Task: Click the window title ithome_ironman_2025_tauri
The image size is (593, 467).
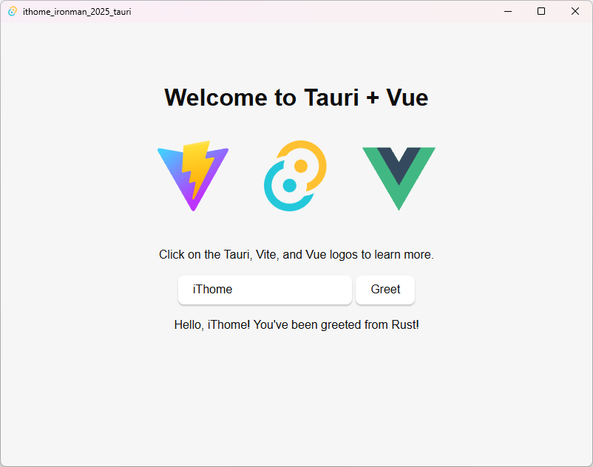Action: click(77, 12)
